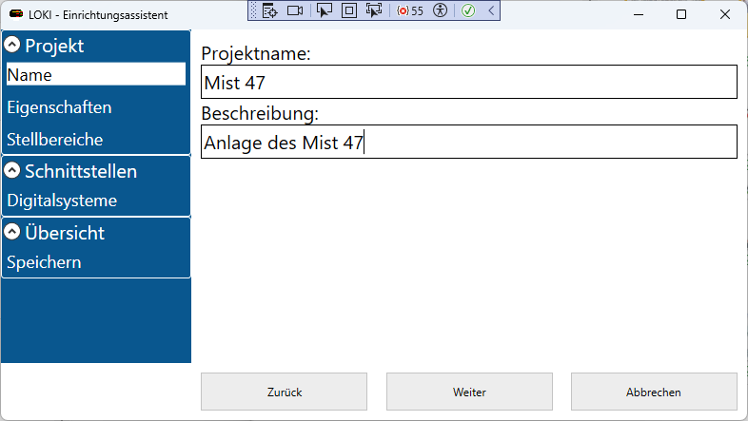This screenshot has width=748, height=421.
Task: Open the Stellbereiche page
Action: (x=55, y=140)
